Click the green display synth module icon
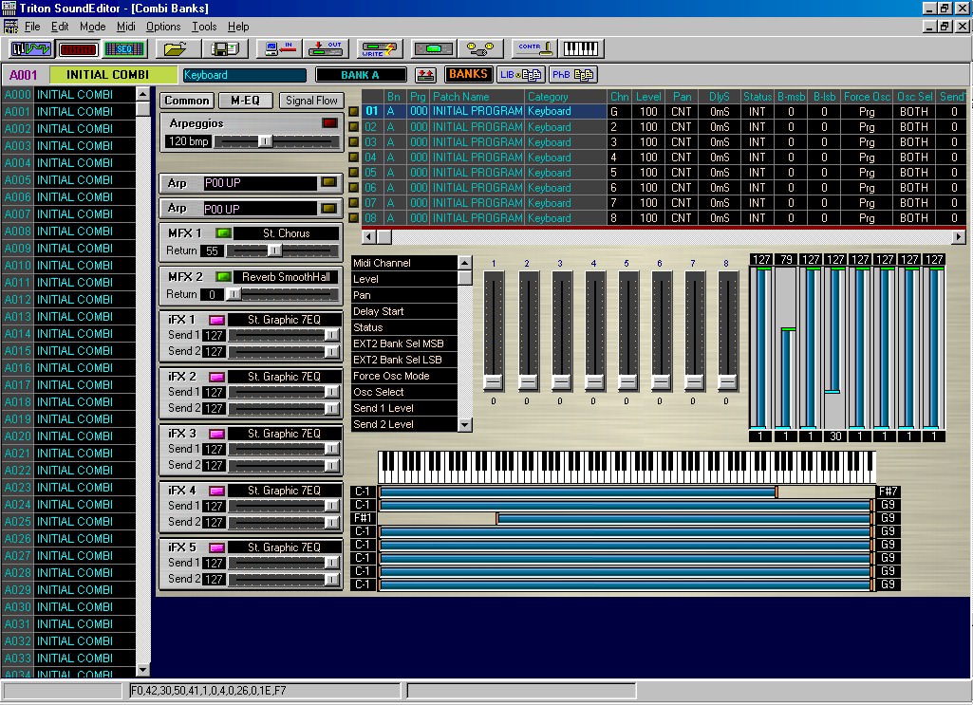Viewport: 973px width, 705px height. pos(432,48)
